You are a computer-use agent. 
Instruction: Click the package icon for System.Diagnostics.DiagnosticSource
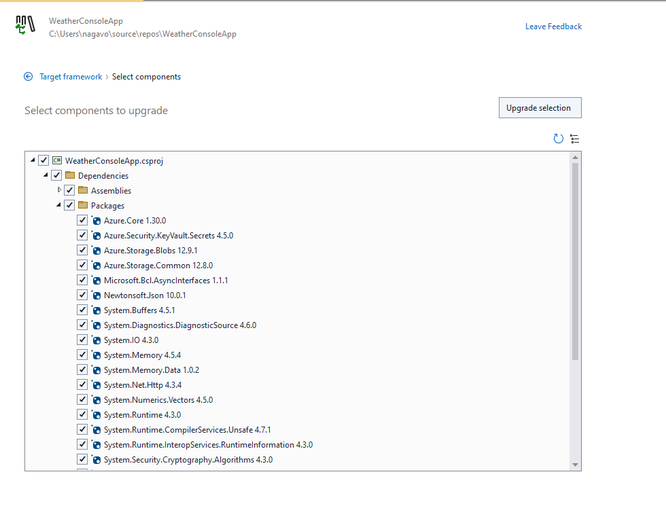tap(96, 325)
